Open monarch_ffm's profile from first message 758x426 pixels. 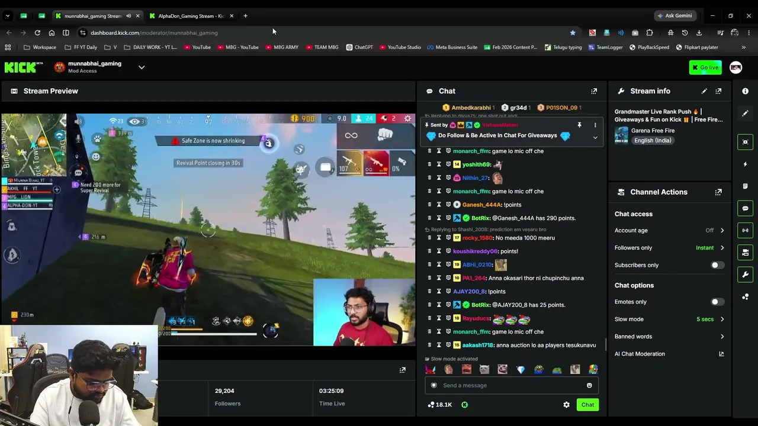(471, 151)
